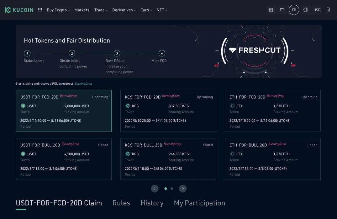337x219 pixels.
Task: Click BurningDrop tag on USDT-FOR-FCD-20D
Action: (69, 96)
